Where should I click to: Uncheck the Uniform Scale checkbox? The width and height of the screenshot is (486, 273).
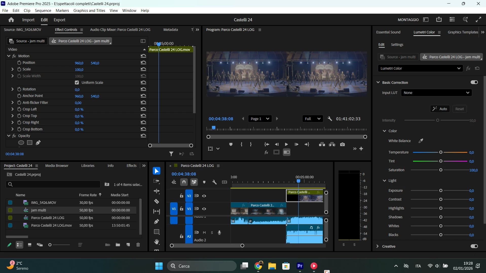click(x=77, y=83)
